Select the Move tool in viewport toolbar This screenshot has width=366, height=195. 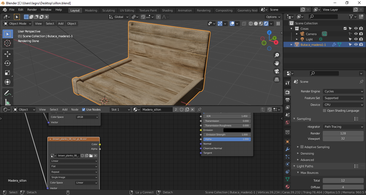[x=8, y=54]
